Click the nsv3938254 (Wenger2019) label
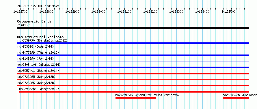The width and height of the screenshot is (257, 109). point(39,89)
